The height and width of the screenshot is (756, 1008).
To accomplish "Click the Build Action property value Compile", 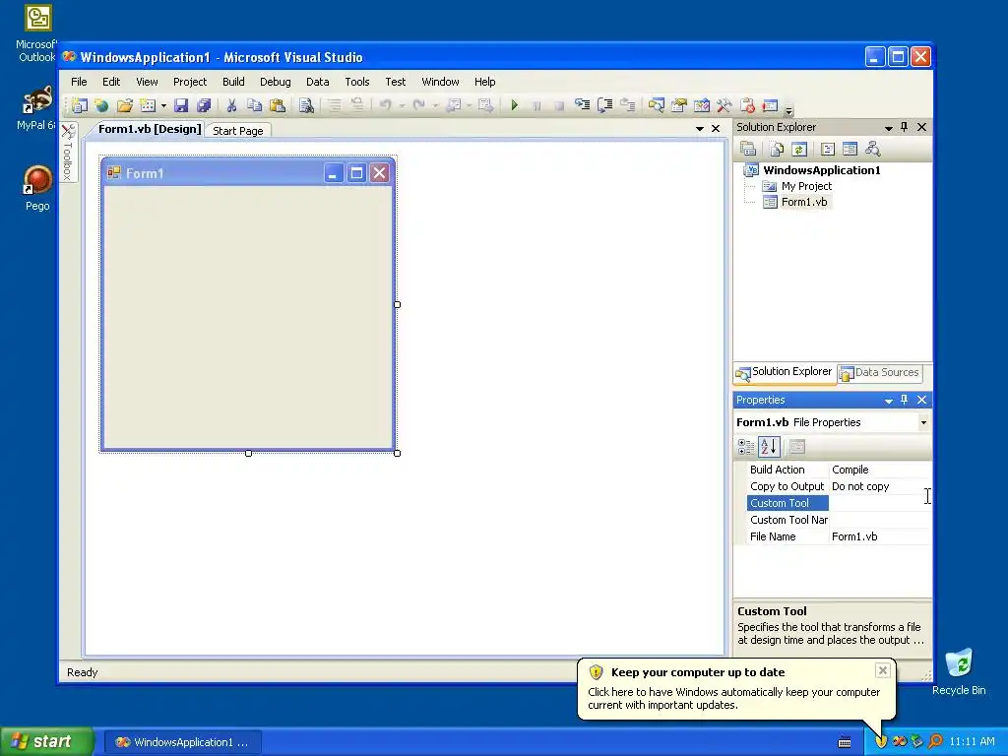I will [x=880, y=470].
